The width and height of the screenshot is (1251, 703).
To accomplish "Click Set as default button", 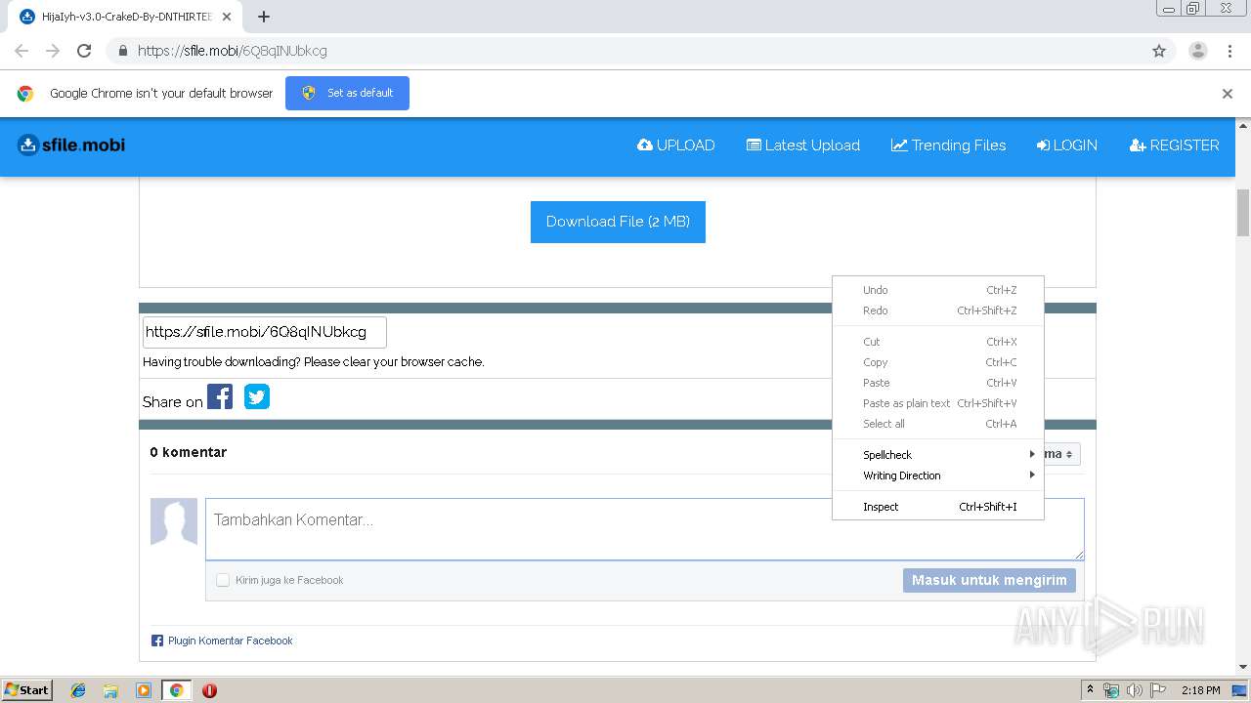I will 347,93.
